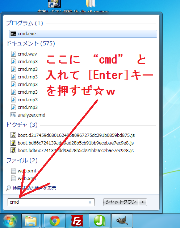Click the シャットダウン button
Image resolution: width=180 pixels, height=228 pixels.
point(121,202)
